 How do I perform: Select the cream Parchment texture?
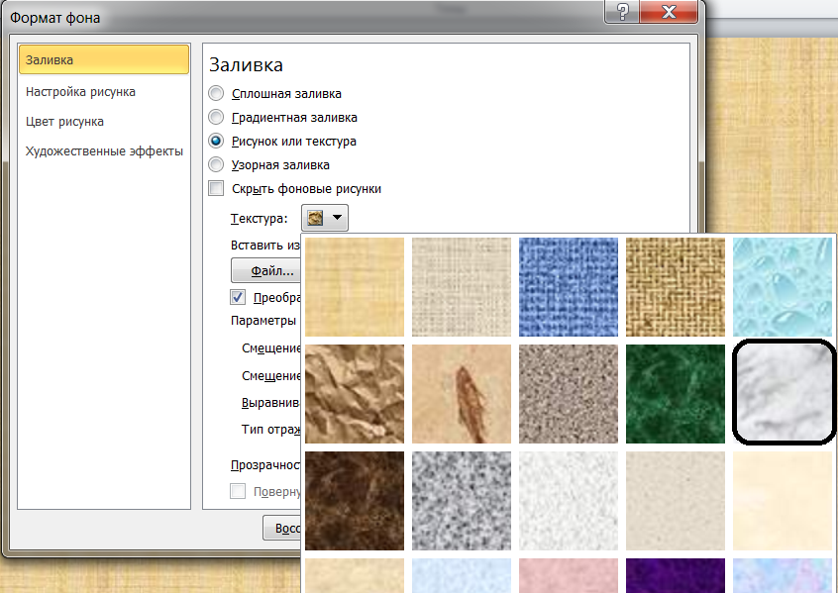782,501
